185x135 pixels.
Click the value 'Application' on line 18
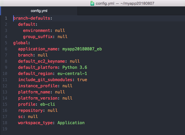[x=71, y=123]
